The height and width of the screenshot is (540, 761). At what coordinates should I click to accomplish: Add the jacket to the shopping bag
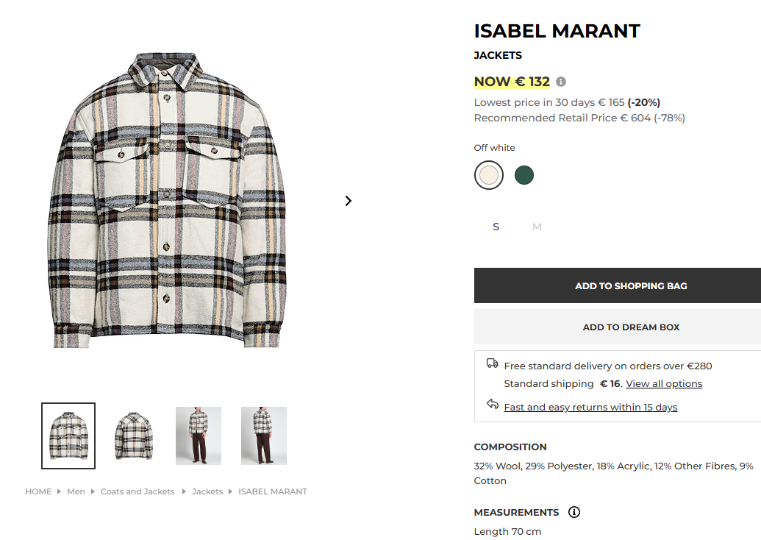[x=618, y=285]
